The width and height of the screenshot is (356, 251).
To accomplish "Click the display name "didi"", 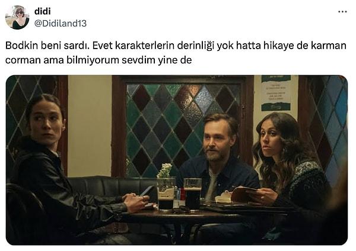I will coord(43,11).
